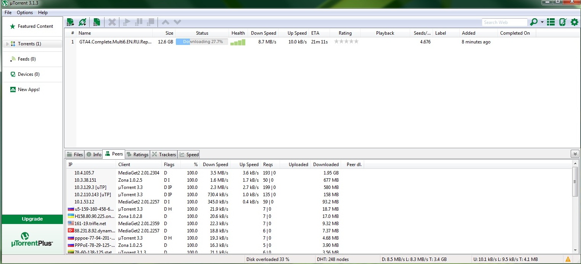Screen dimensions: 581x264
Task: Move torrent down the queue
Action: (x=177, y=22)
